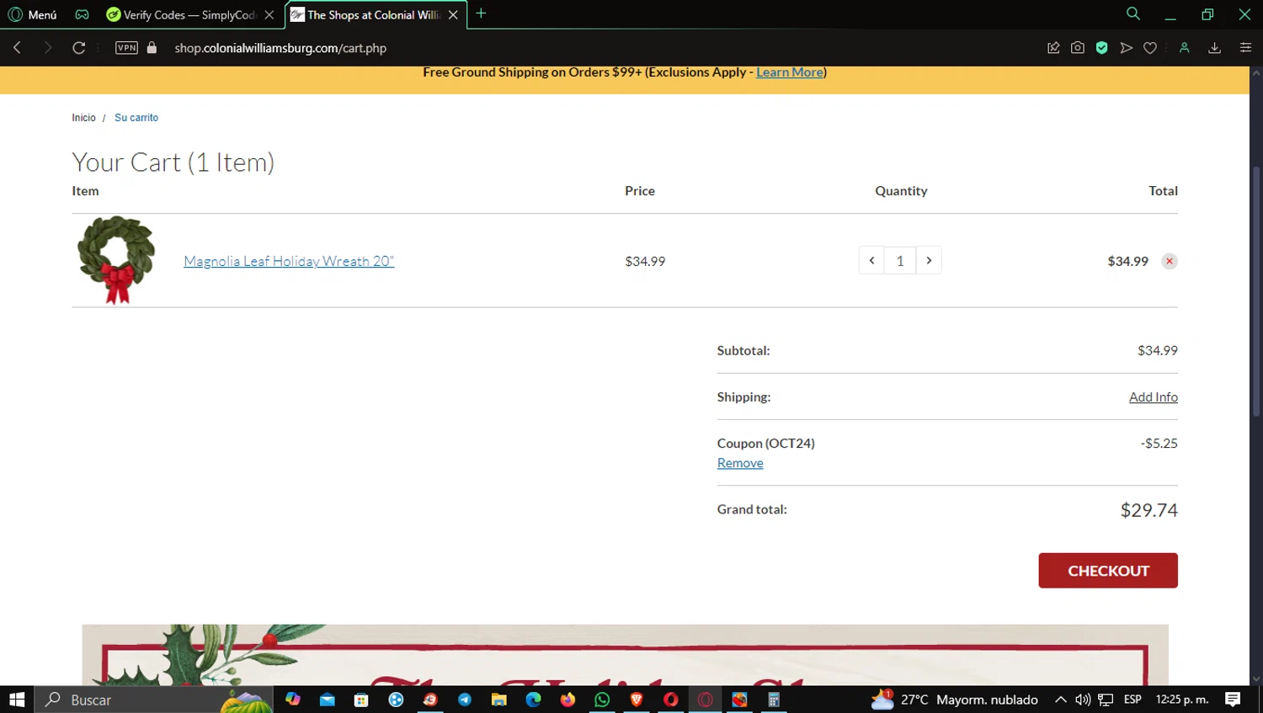Screen dimensions: 1263x713
Task: Remove the OCT24 coupon
Action: (740, 463)
